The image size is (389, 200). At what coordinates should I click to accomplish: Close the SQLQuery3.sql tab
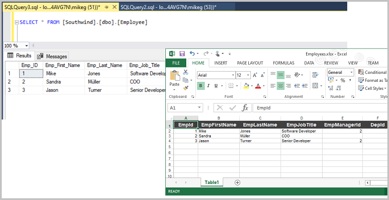(115, 7)
